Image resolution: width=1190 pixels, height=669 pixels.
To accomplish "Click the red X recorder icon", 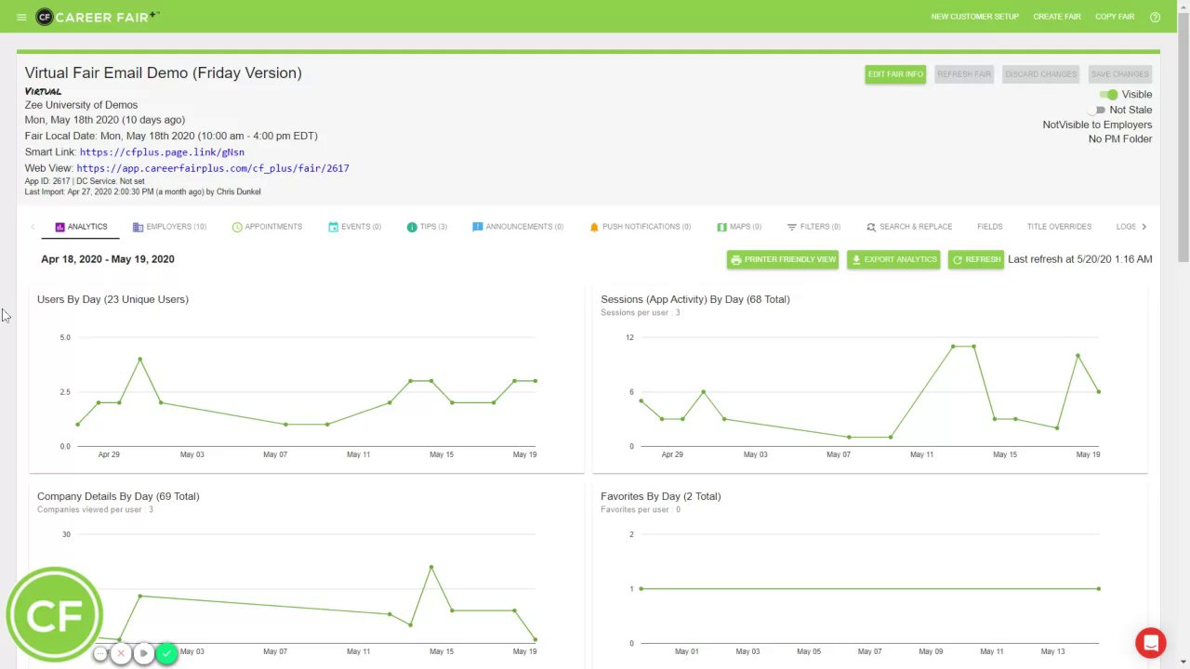I will click(121, 653).
